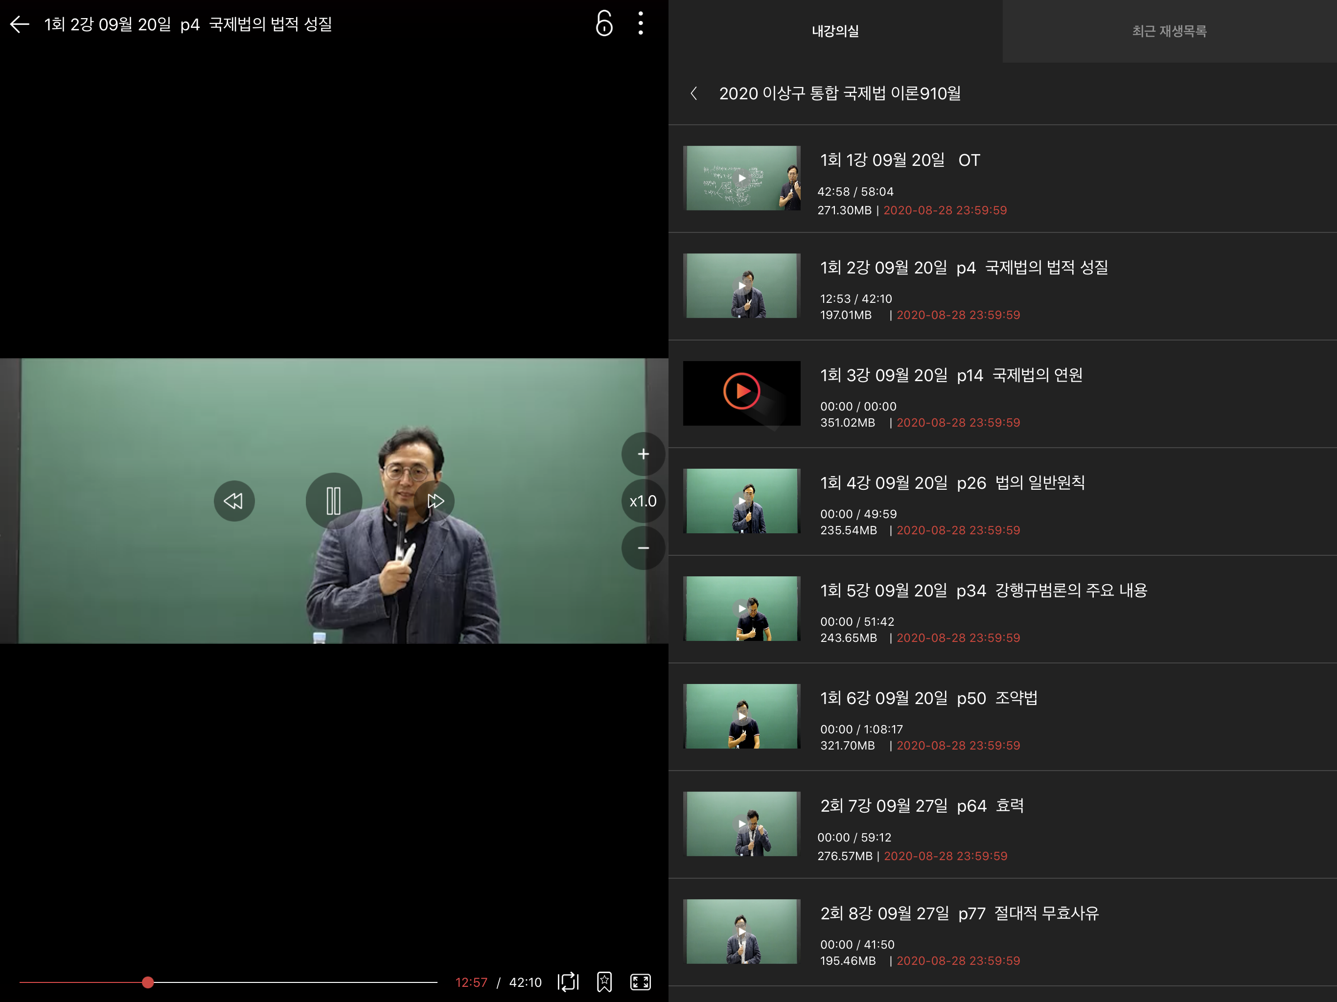Click file size '243.65MB'
This screenshot has width=1337, height=1002.
coord(849,638)
